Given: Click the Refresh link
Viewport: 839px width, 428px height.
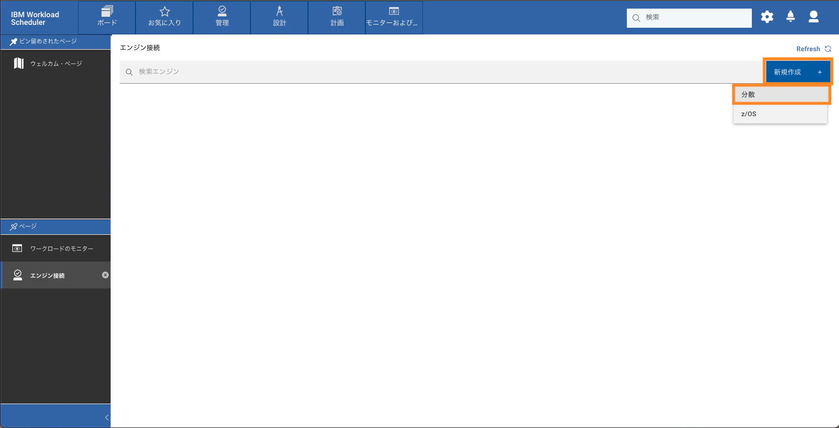Looking at the screenshot, I should coord(814,49).
